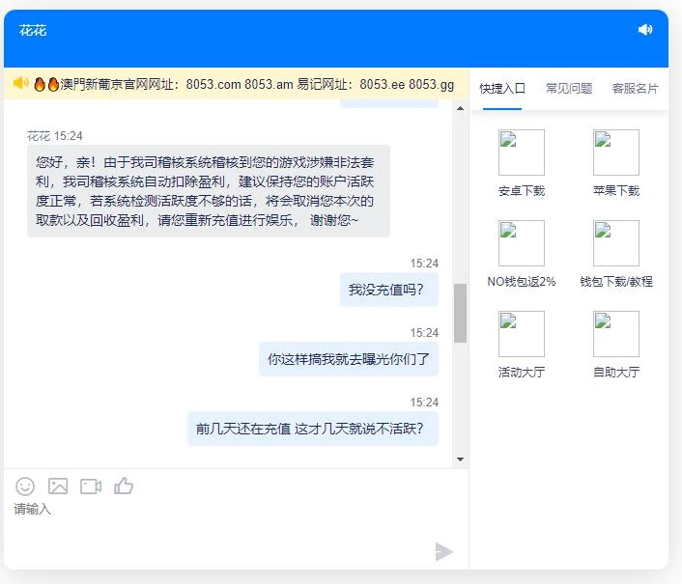This screenshot has height=584, width=682.
Task: Switch to the 快捷入口 tab
Action: pos(502,89)
